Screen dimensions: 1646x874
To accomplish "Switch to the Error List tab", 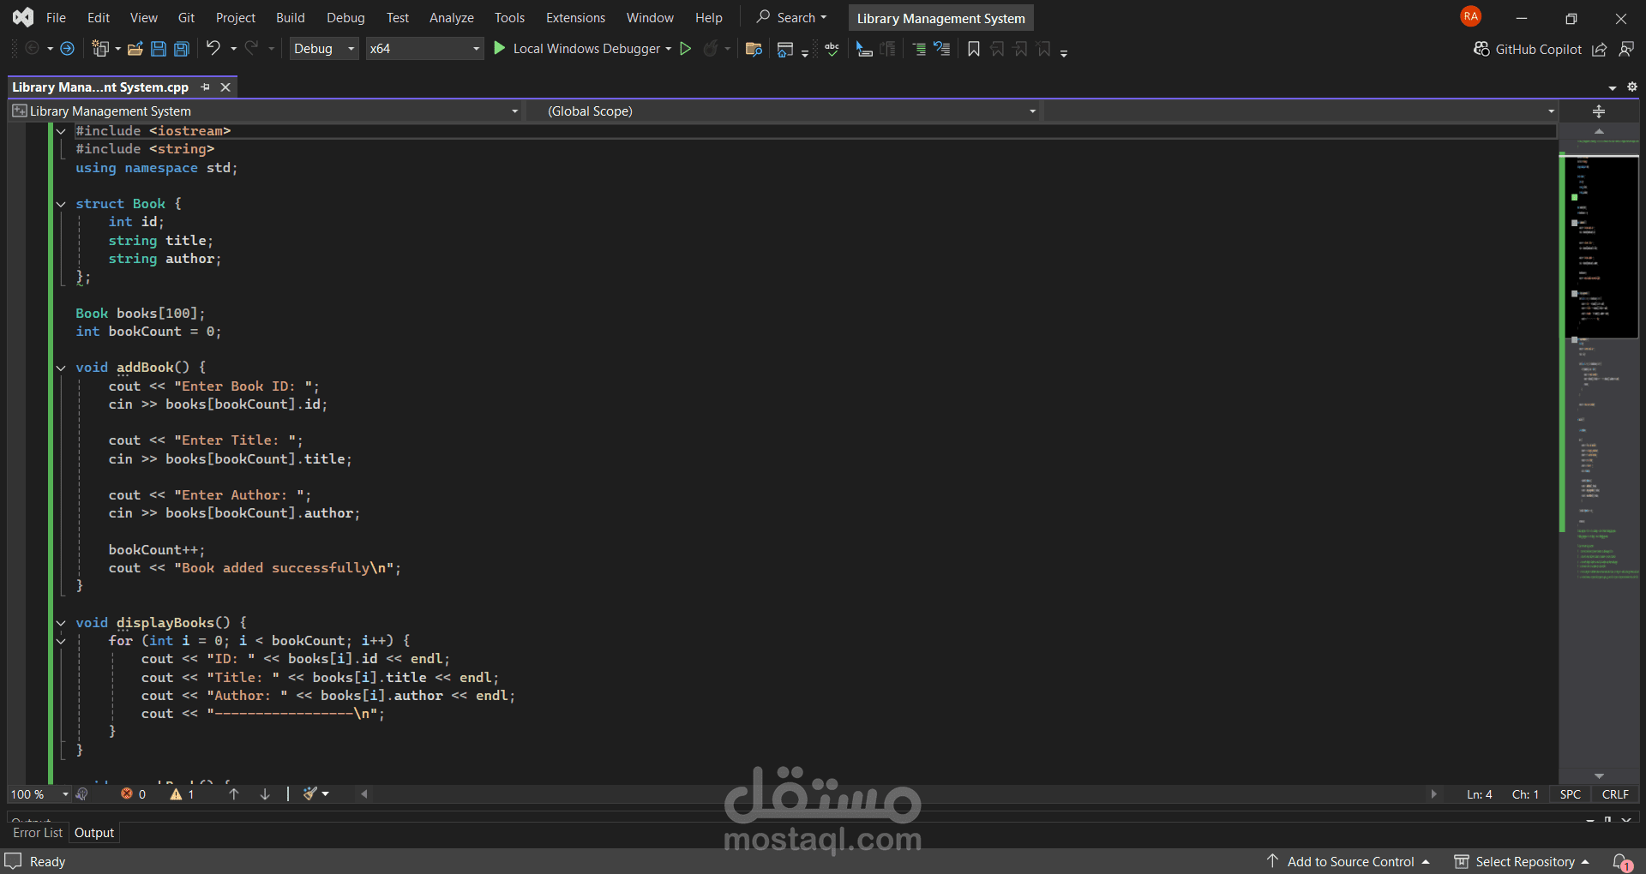I will point(38,833).
